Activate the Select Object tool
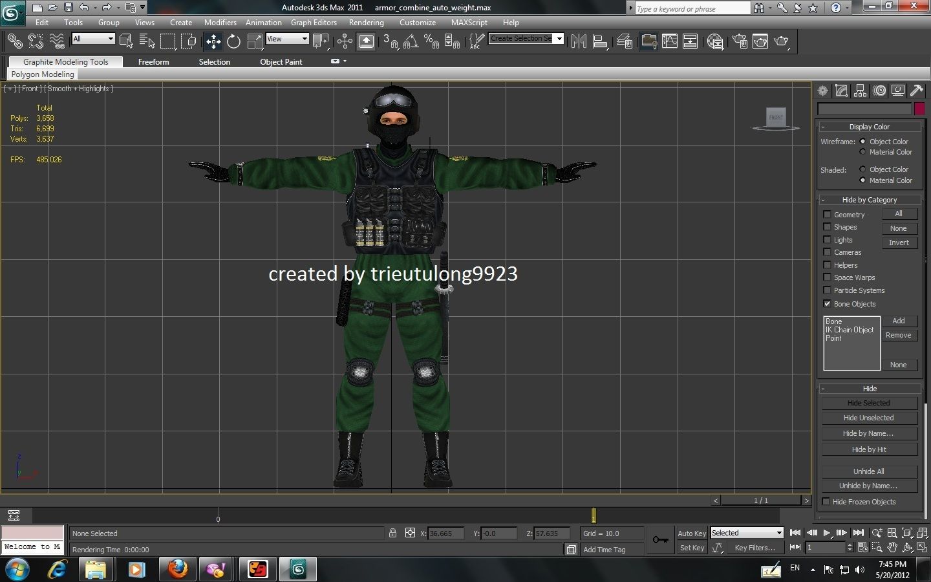This screenshot has width=931, height=582. (x=126, y=41)
